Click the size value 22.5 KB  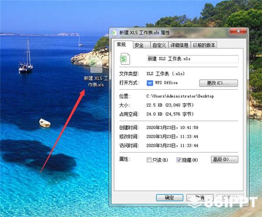pyautogui.click(x=155, y=105)
